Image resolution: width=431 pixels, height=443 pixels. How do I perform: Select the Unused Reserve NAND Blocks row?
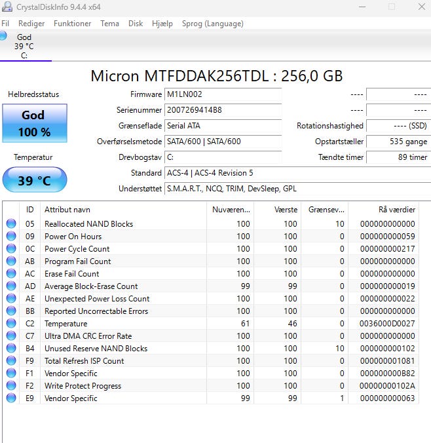(96, 349)
